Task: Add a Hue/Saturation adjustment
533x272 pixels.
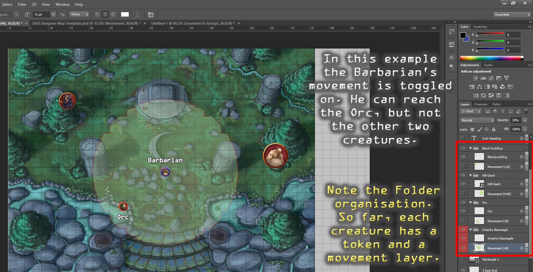Action: [472, 87]
